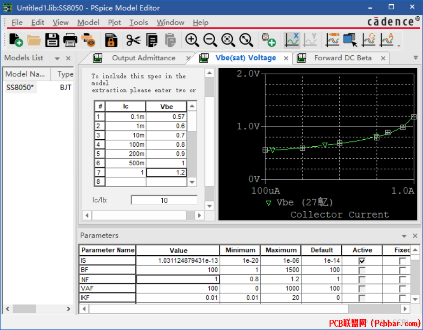Click the Vbe column header
The height and width of the screenshot is (330, 423).
pos(166,107)
